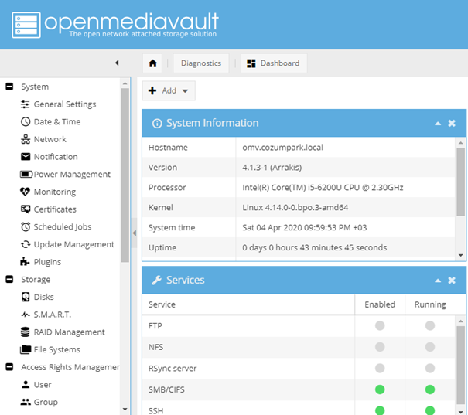Image resolution: width=468 pixels, height=415 pixels.
Task: Collapse the Access Rights Management section
Action: click(x=9, y=367)
